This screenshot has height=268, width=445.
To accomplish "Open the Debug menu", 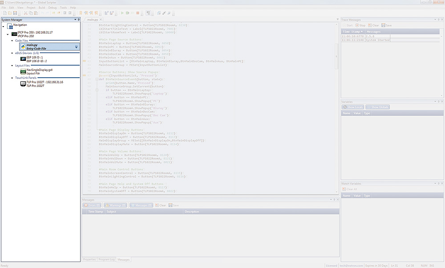I will pyautogui.click(x=52, y=7).
